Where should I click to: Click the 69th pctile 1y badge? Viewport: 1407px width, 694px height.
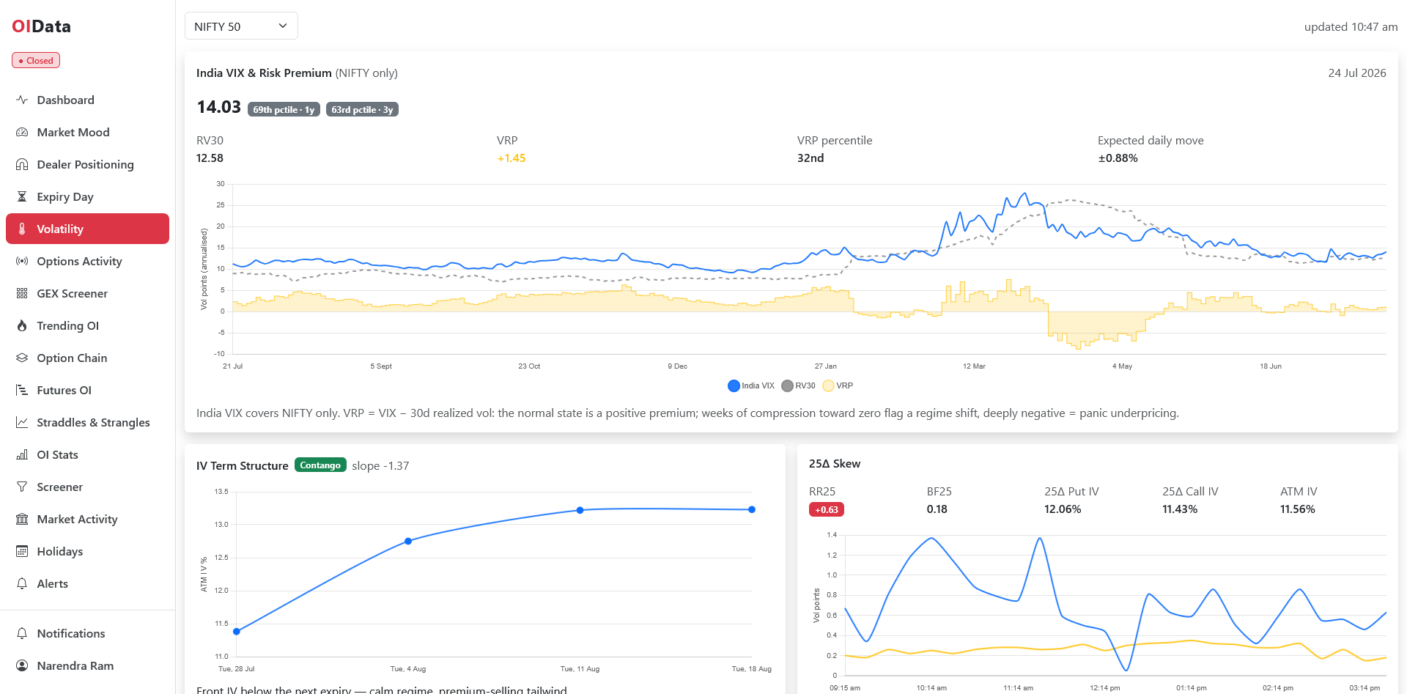[x=284, y=109]
